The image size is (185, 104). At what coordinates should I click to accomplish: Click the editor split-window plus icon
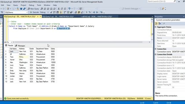click(152, 19)
